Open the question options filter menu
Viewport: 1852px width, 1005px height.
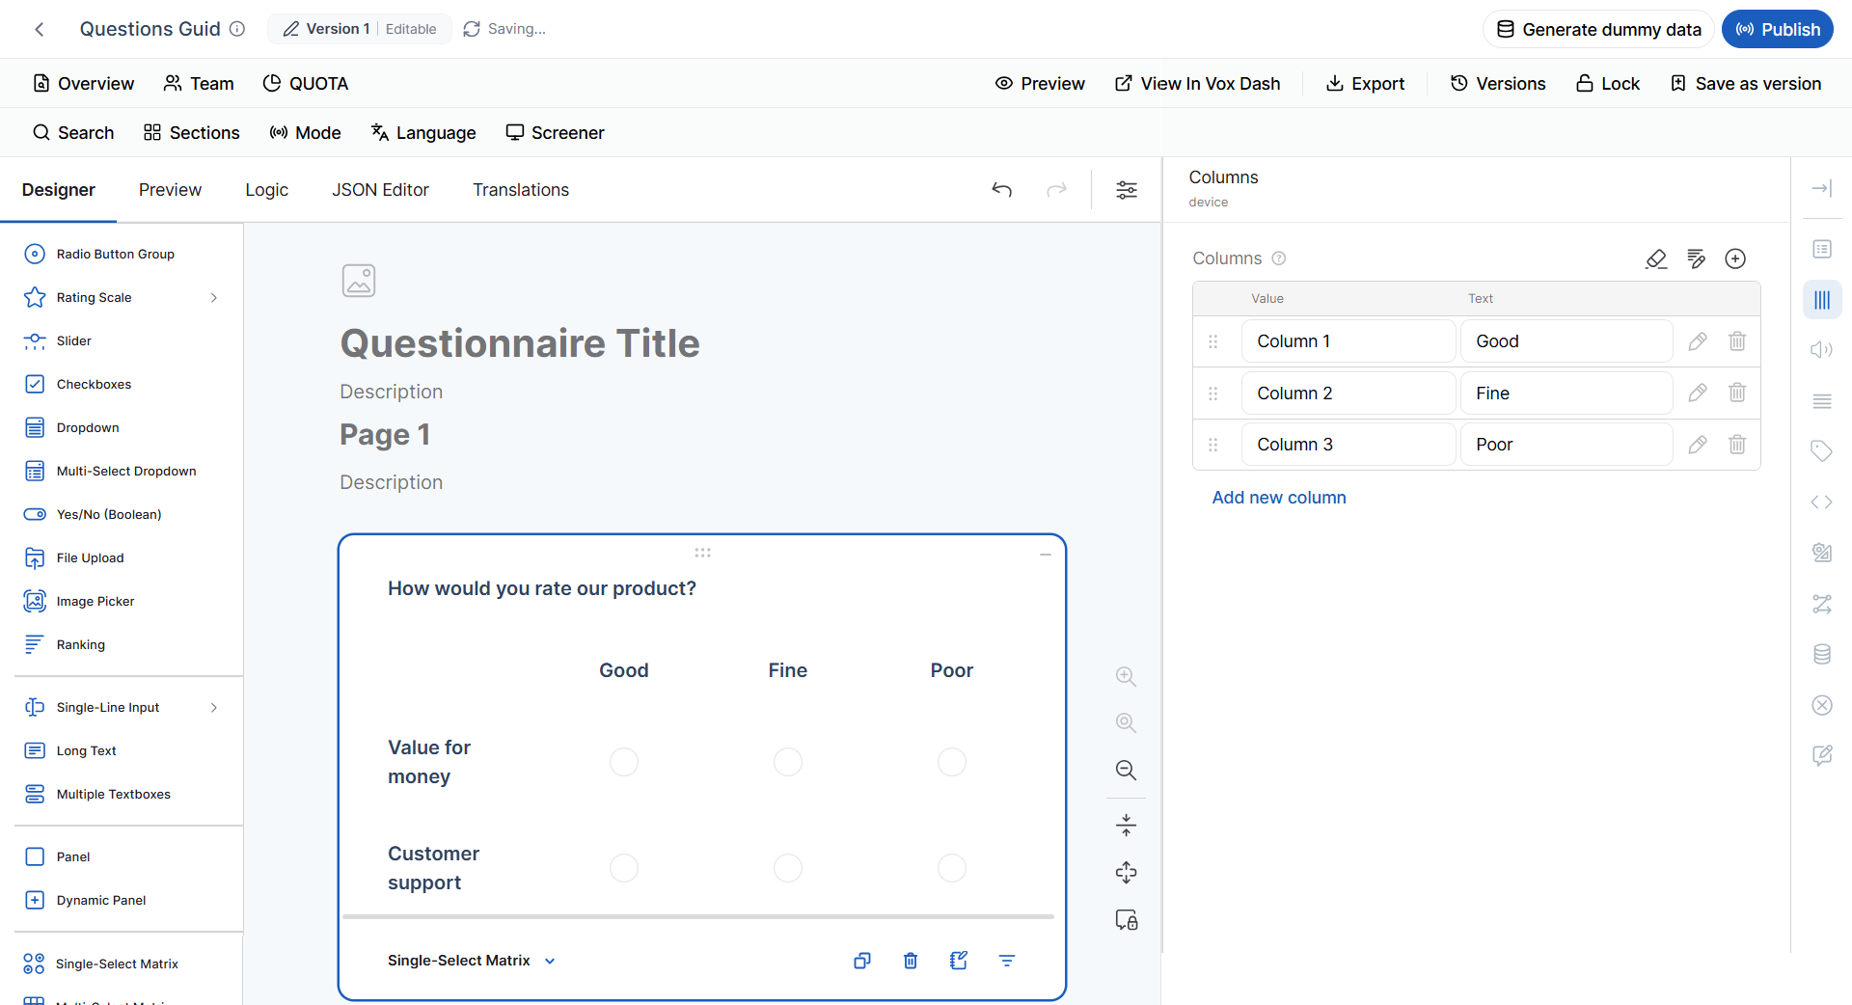pyautogui.click(x=1007, y=961)
